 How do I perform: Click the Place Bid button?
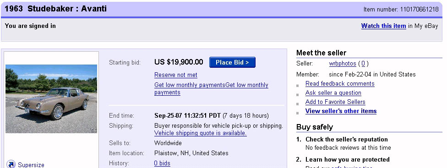[x=232, y=62]
